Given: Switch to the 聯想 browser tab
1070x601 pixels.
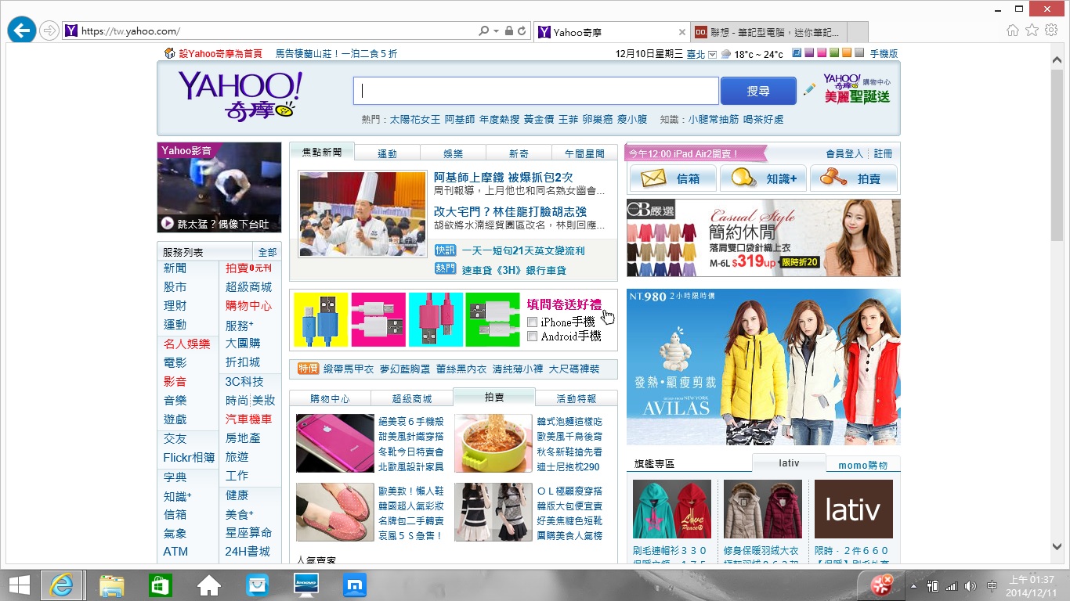Looking at the screenshot, I should click(768, 32).
